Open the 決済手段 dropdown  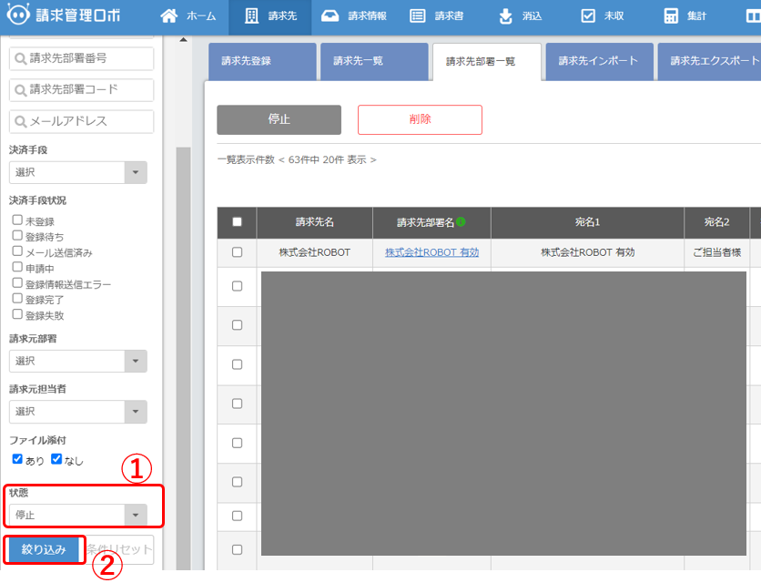[77, 173]
